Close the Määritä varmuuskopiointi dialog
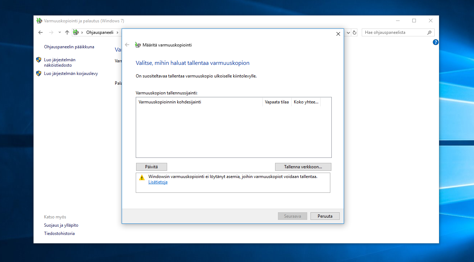 338,34
